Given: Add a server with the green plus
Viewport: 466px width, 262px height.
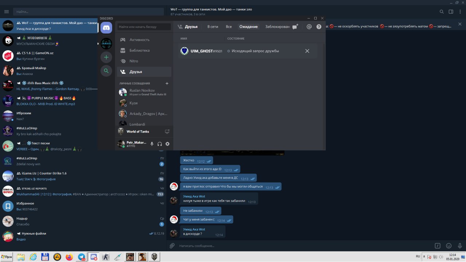Looking at the screenshot, I should point(106,57).
